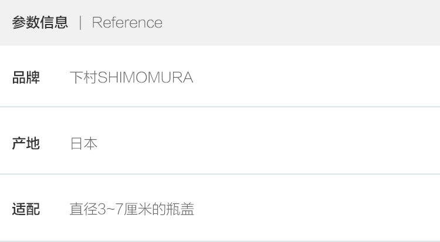
Task: Click the 适配 row label
Action: [26, 209]
